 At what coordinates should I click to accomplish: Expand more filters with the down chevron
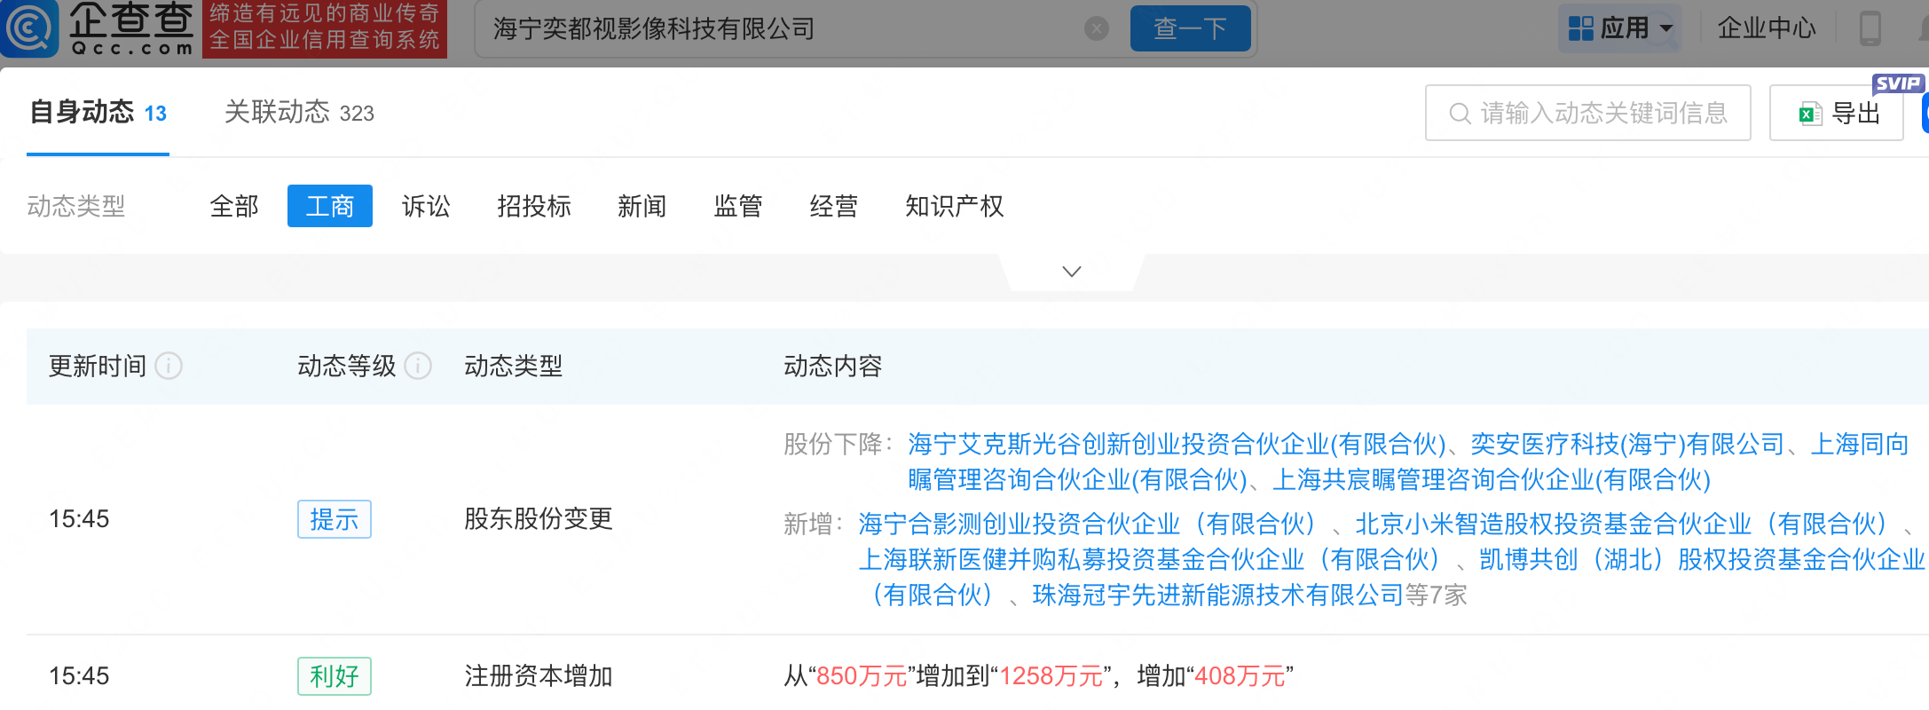tap(1072, 271)
